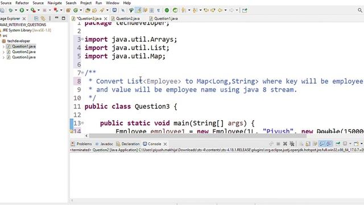Screen dimensions: 364x205
Task: Click the Pin Console icon
Action: (x=338, y=144)
